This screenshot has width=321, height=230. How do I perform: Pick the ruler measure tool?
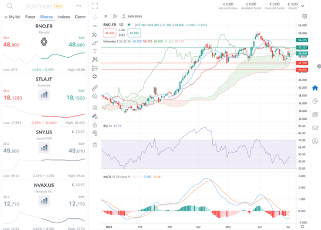coord(94,87)
